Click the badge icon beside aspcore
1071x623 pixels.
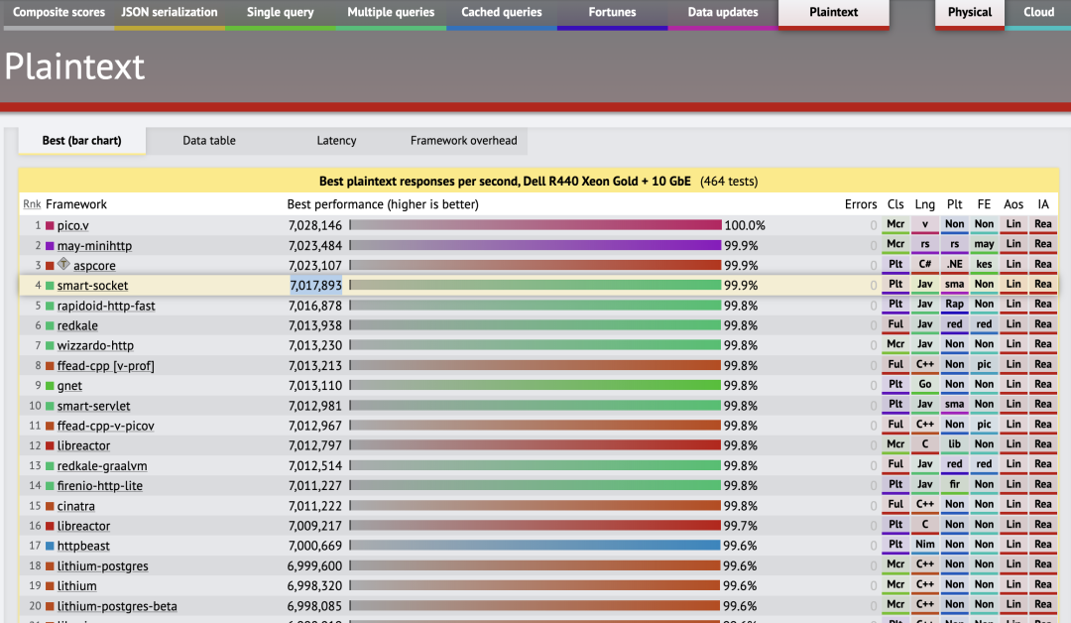63,264
